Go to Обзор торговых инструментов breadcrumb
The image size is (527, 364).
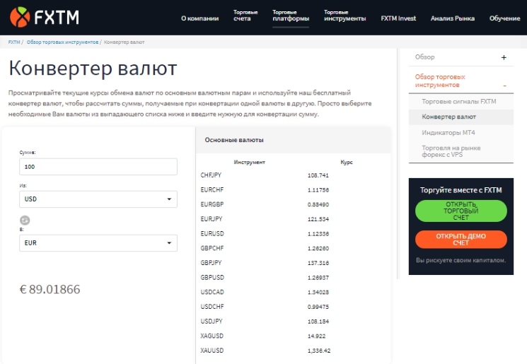pos(62,42)
